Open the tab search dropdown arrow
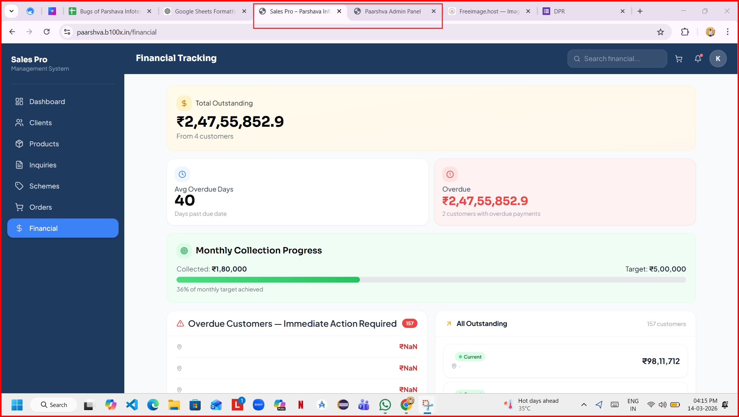 tap(12, 11)
